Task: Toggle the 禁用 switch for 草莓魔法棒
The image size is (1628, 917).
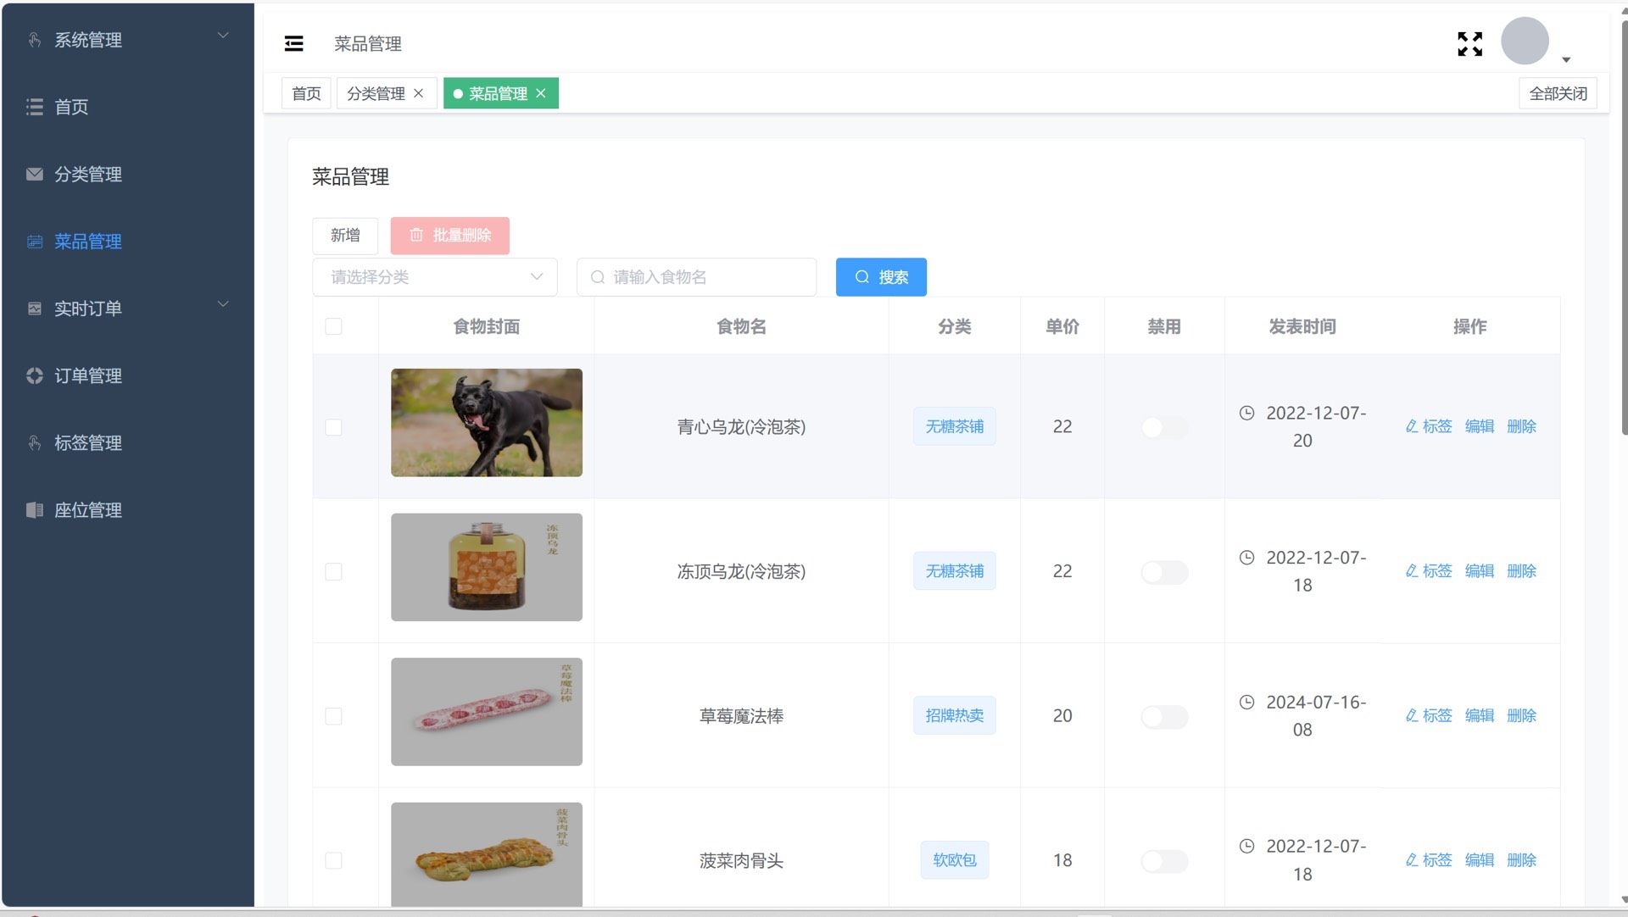Action: click(1163, 716)
